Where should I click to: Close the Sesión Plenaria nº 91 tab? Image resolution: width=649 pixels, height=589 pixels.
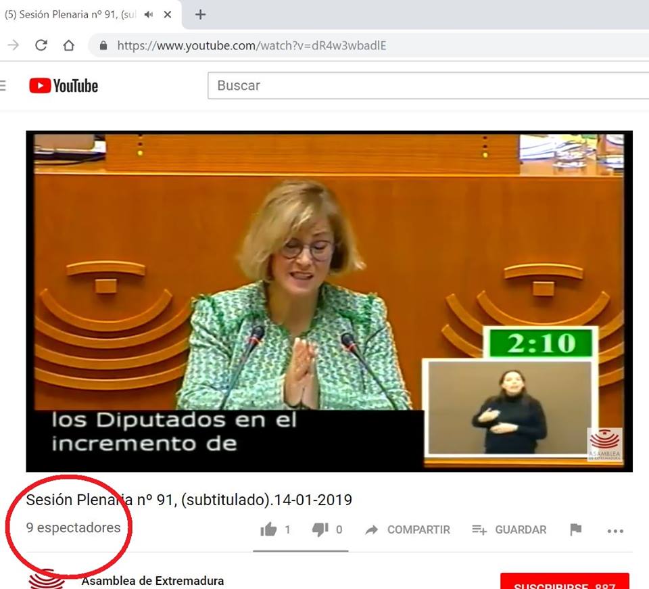pos(168,14)
